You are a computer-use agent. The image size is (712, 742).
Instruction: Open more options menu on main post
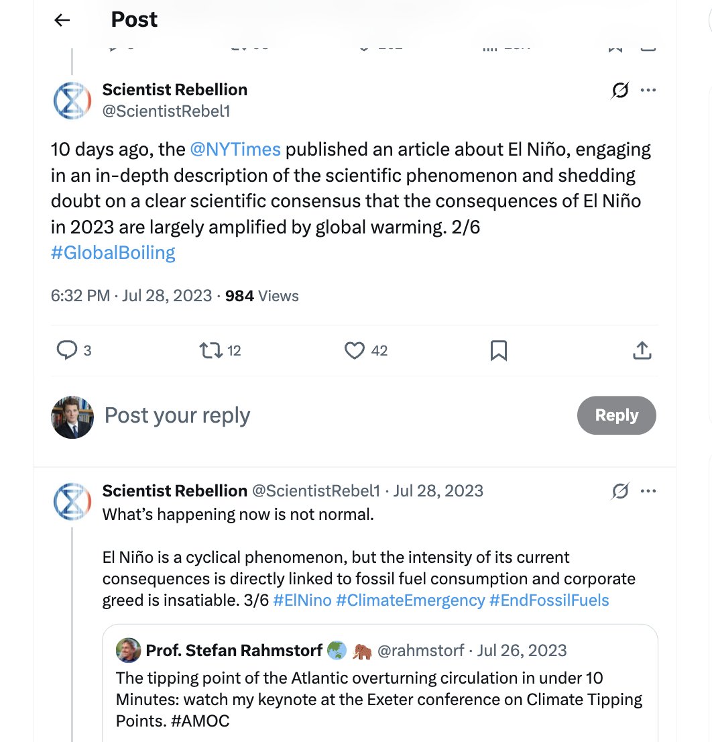pyautogui.click(x=648, y=90)
